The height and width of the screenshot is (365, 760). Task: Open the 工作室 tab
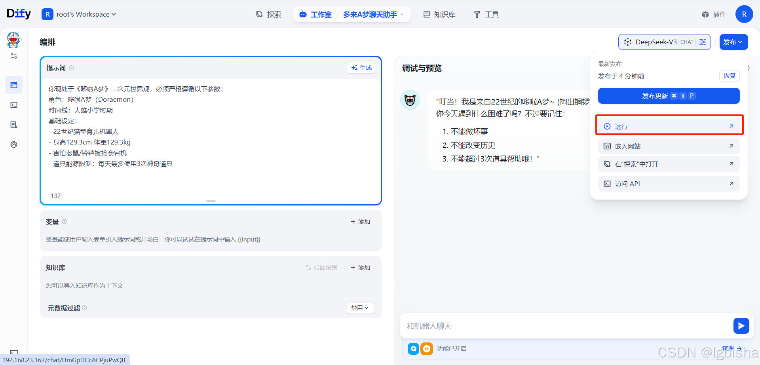315,15
